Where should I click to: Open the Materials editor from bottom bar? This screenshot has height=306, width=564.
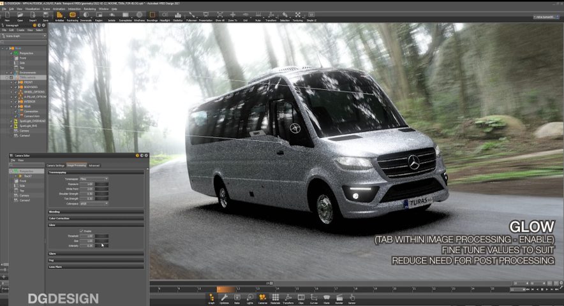click(x=275, y=298)
